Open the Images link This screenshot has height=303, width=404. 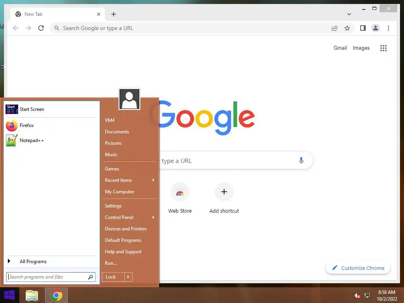pos(361,48)
